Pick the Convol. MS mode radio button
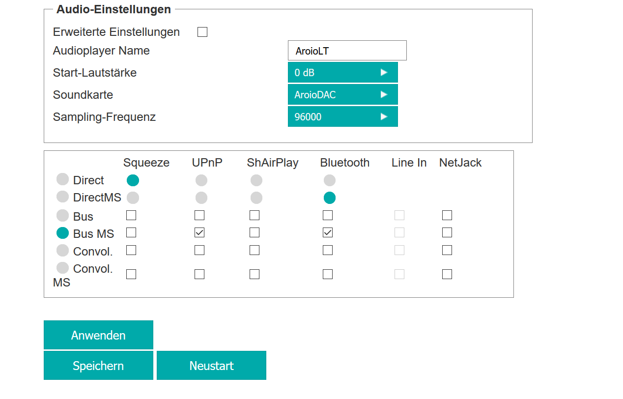Image resolution: width=623 pixels, height=399 pixels. pyautogui.click(x=62, y=268)
